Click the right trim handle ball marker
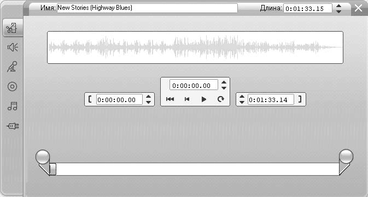 346,156
